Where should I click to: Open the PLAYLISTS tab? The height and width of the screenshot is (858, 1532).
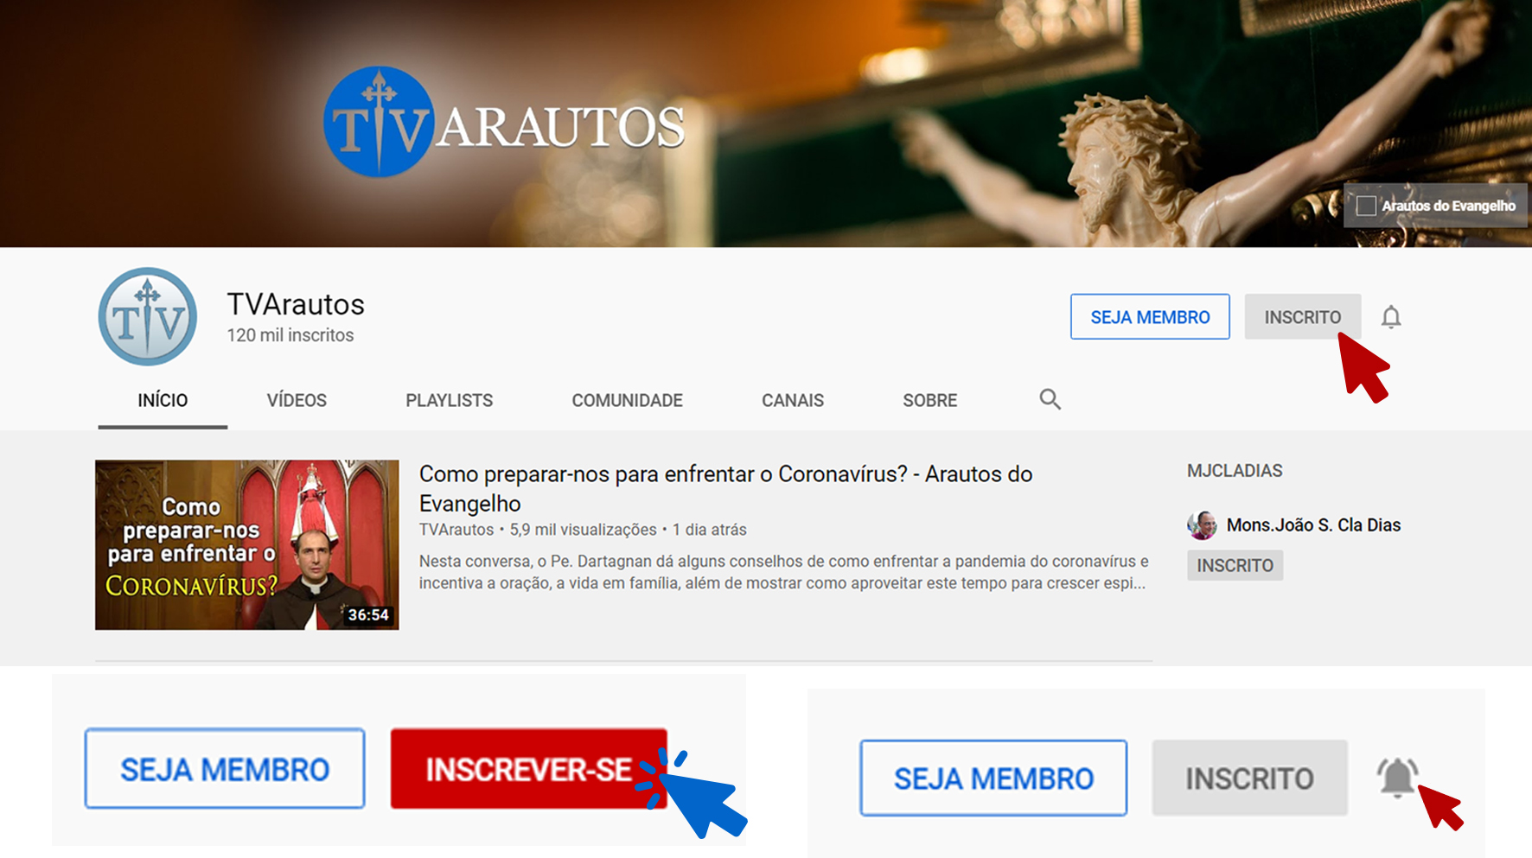[x=449, y=401]
